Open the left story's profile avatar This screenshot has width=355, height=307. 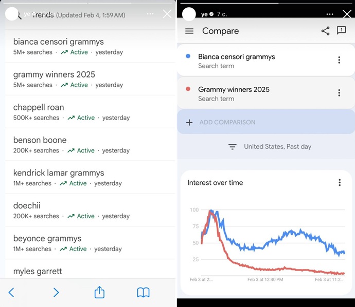tap(11, 14)
